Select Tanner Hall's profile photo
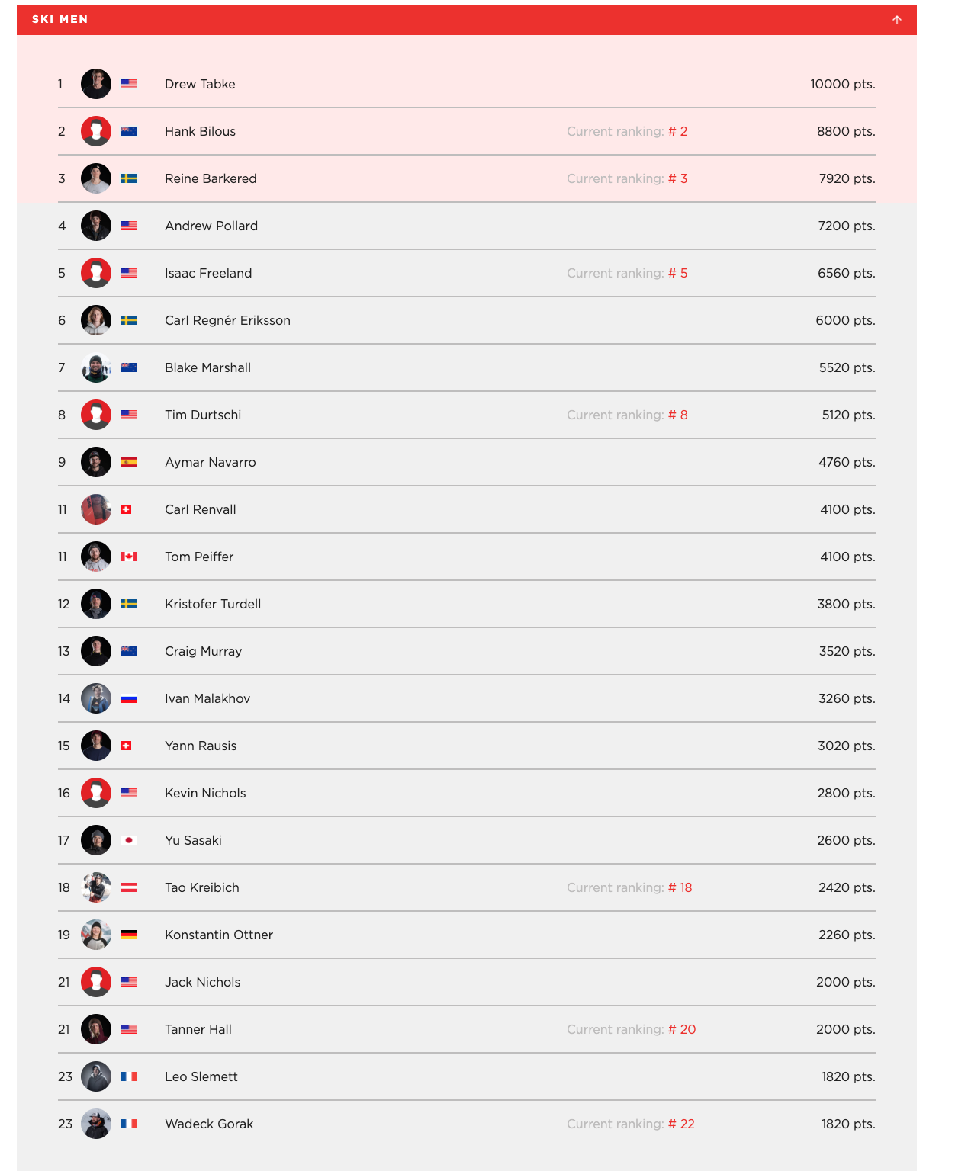Image resolution: width=955 pixels, height=1171 pixels. 96,1029
